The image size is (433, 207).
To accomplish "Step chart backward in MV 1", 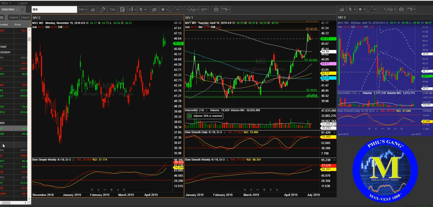I will [x=251, y=190].
